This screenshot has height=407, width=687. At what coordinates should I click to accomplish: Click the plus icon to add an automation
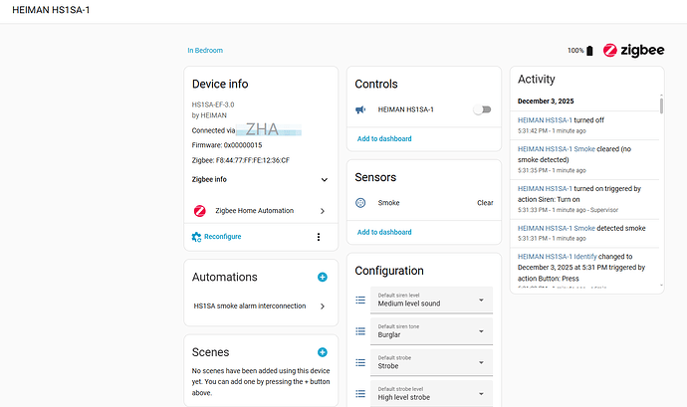pyautogui.click(x=322, y=277)
